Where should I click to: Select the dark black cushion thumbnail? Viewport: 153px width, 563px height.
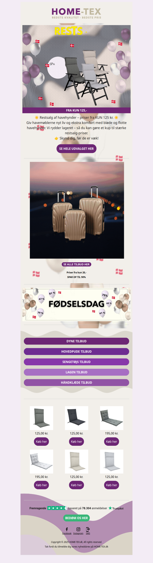[x=76, y=418]
